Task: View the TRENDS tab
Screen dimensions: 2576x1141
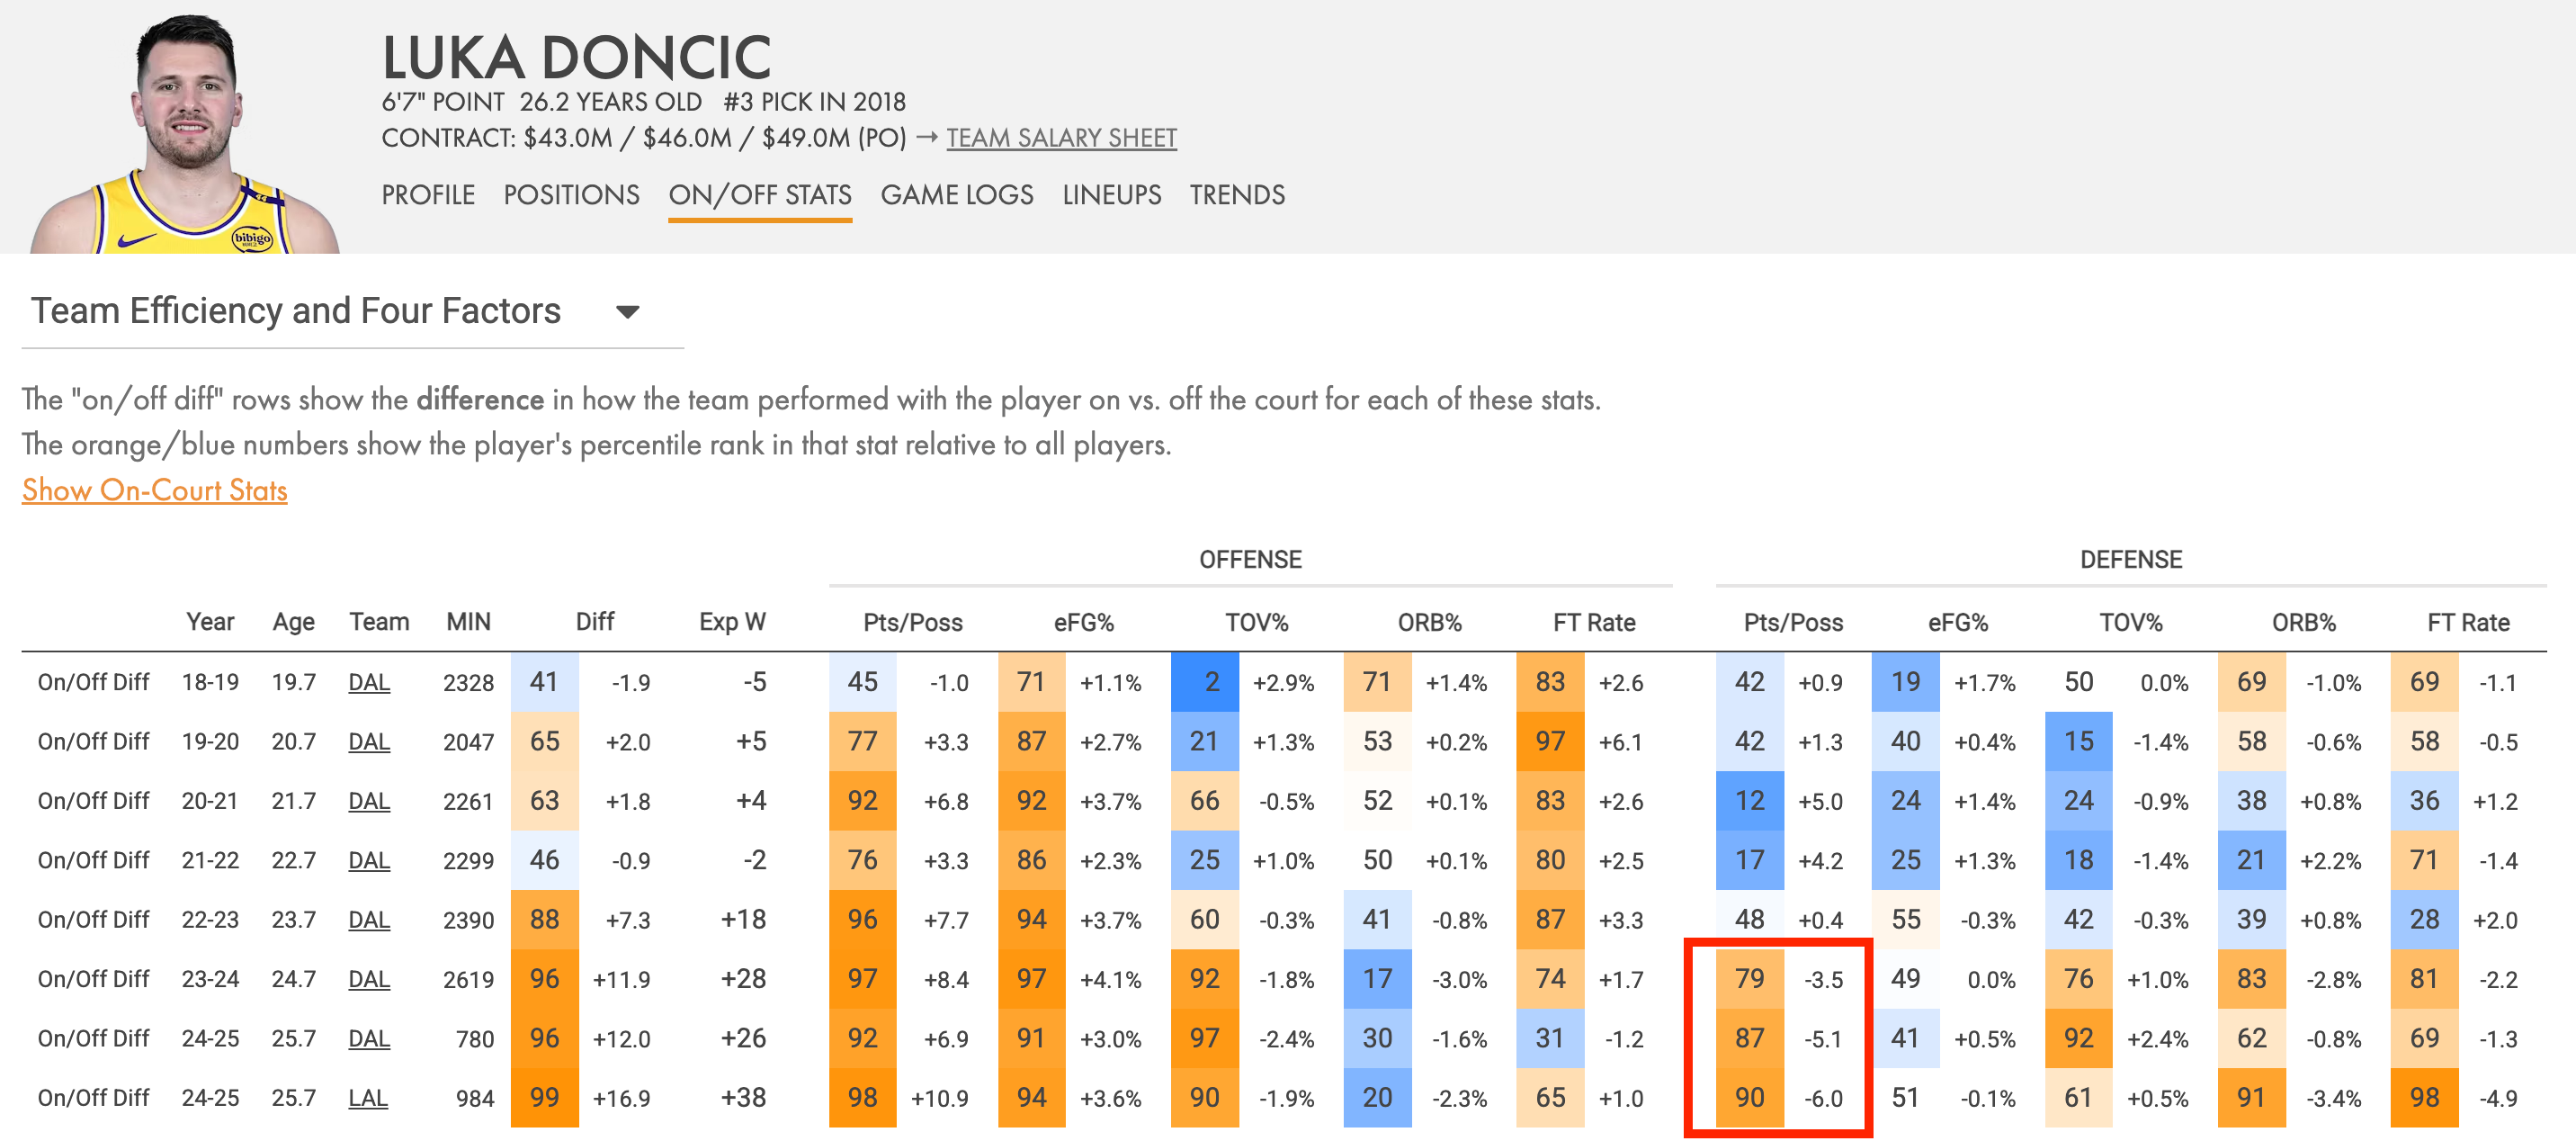Action: (x=1237, y=195)
